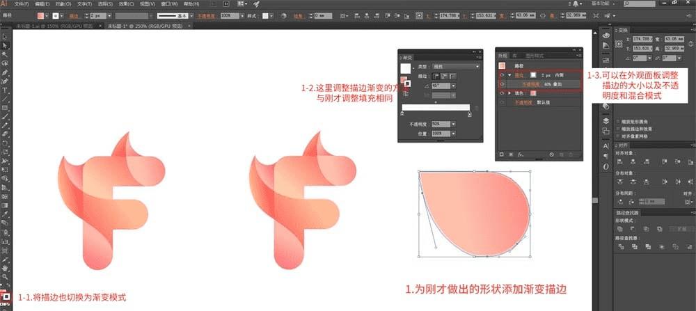This screenshot has height=311, width=696.
Task: Select the Selection tool in toolbox
Action: click(5, 38)
